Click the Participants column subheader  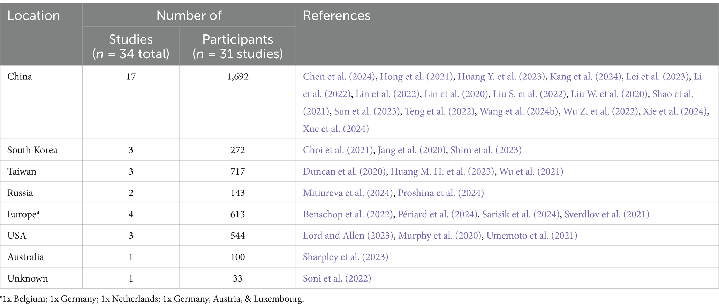[x=238, y=46]
